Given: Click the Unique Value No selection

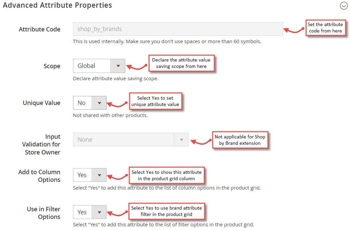Looking at the screenshot, I should (x=82, y=103).
